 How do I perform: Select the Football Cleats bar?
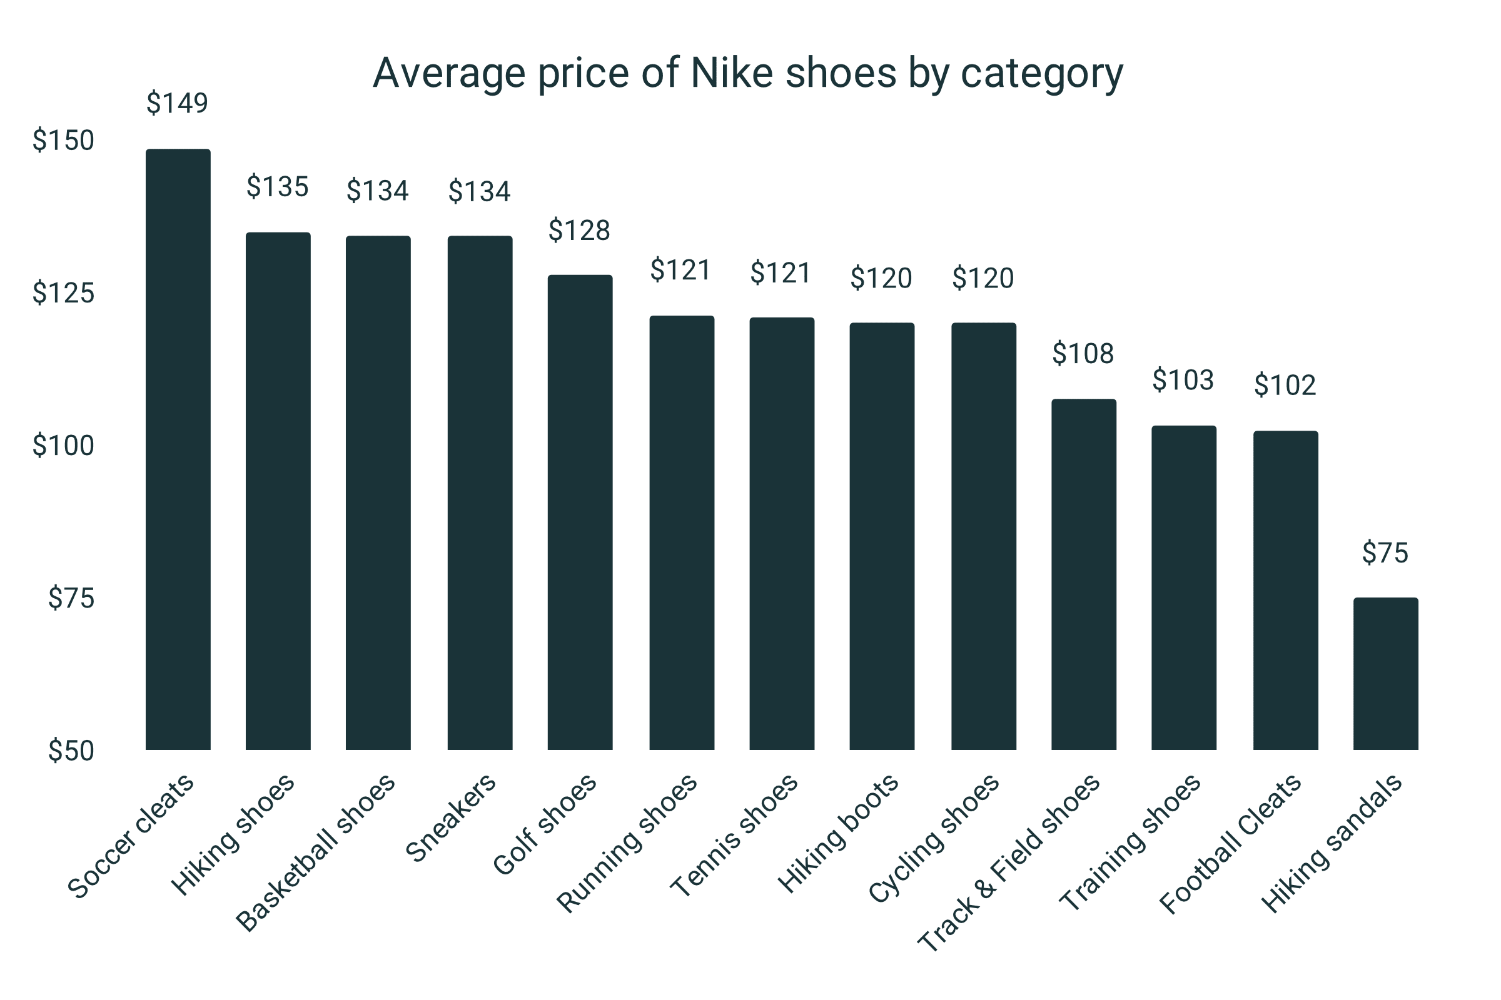click(1285, 590)
